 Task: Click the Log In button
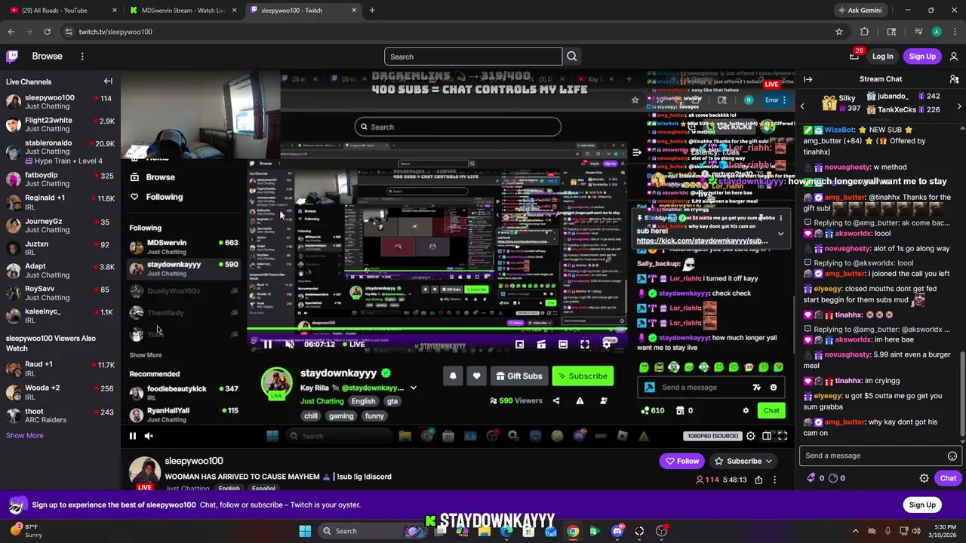(x=882, y=57)
